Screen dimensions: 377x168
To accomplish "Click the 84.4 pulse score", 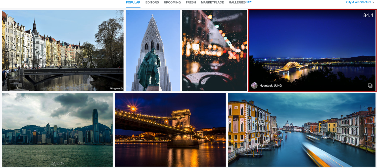I will 368,15.
